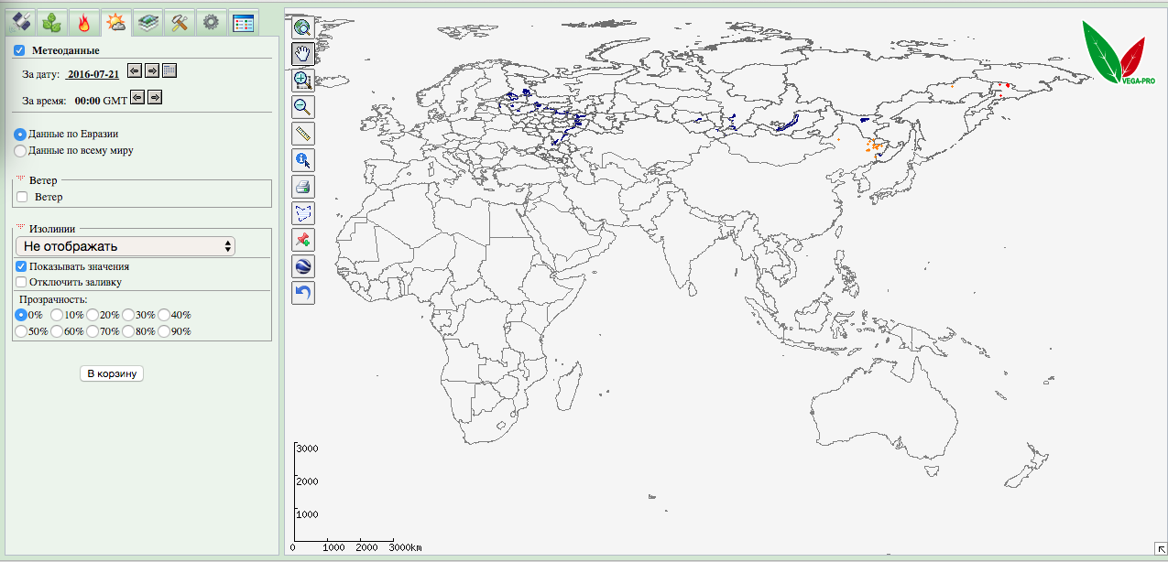Click the zoom out magnifier tool
1168x562 pixels.
click(303, 107)
